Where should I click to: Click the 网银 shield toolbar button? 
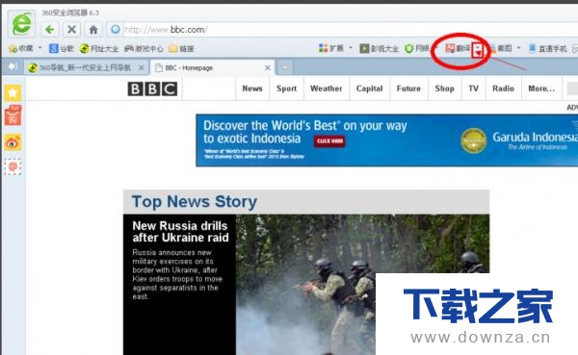417,48
